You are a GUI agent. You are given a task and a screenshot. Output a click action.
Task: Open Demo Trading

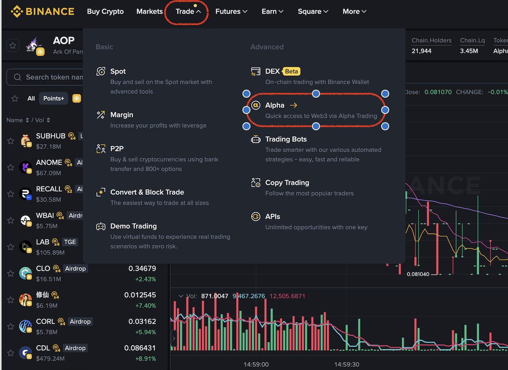tap(134, 226)
